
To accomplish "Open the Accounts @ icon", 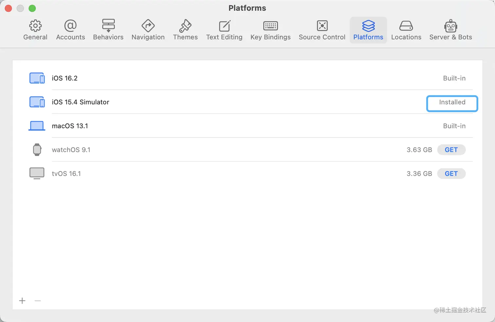I will click(70, 26).
